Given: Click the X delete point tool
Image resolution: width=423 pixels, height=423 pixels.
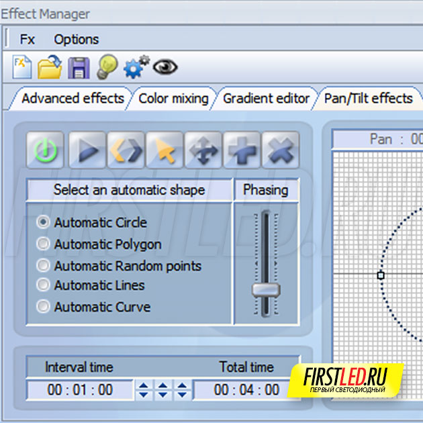Looking at the screenshot, I should pos(280,150).
